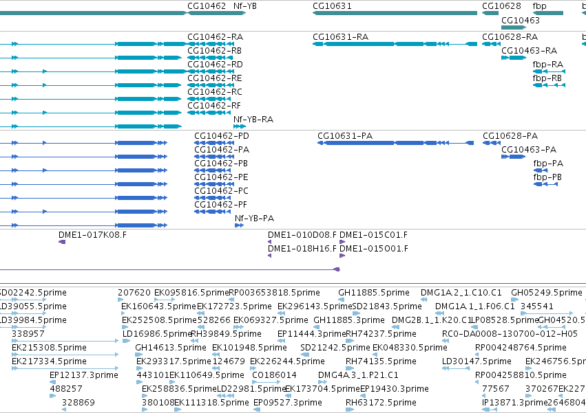Select the CG10462-RA transcript label

pos(216,37)
